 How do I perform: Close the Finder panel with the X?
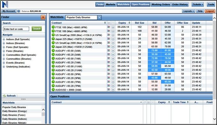pos(43,17)
